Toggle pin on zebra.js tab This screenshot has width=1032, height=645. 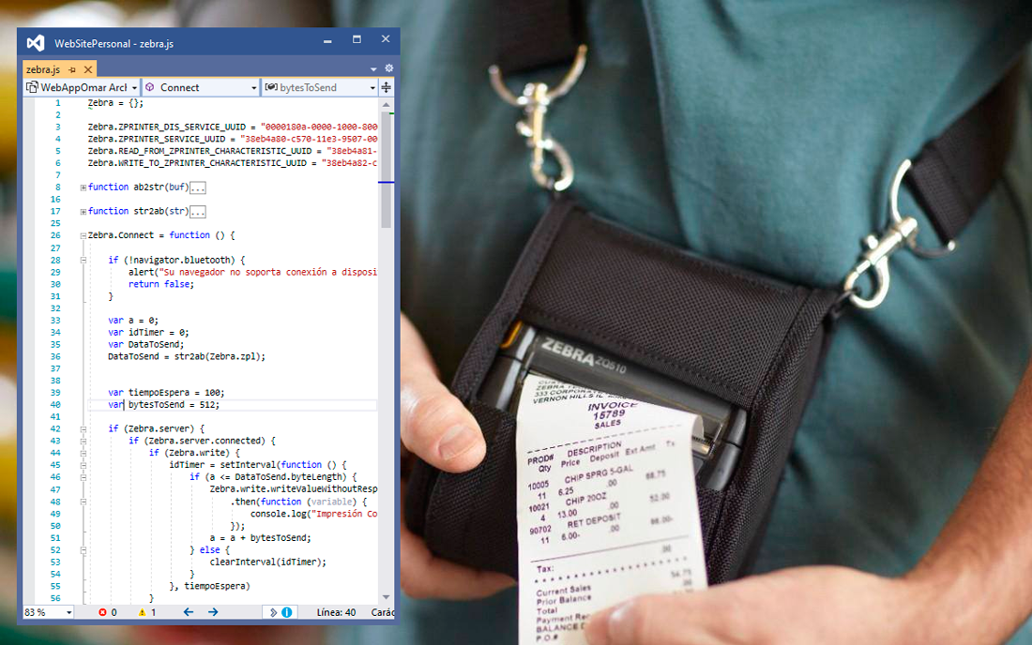coord(72,69)
